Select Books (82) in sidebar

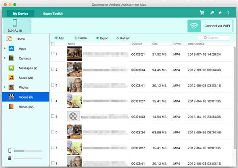point(26,107)
